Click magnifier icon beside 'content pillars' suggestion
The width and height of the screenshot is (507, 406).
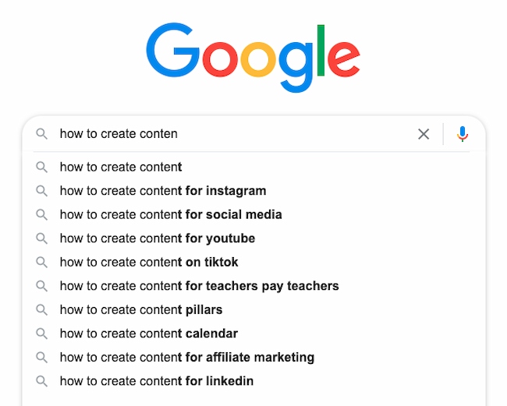click(42, 310)
